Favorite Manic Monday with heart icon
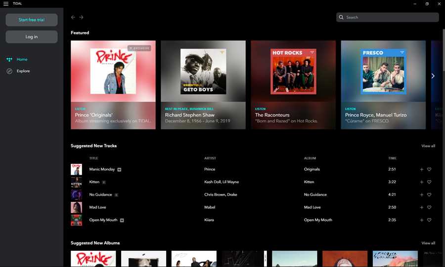Viewport: 445px width, 267px height. point(429,169)
